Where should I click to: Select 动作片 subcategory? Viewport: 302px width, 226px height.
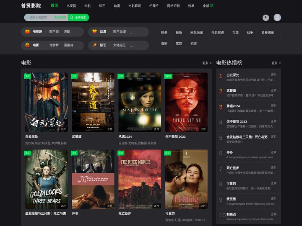tap(54, 45)
